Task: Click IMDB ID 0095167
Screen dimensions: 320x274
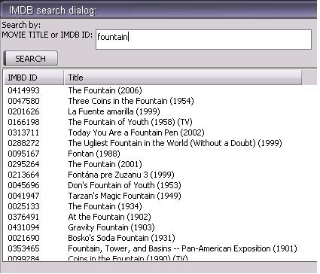Action: click(x=23, y=154)
